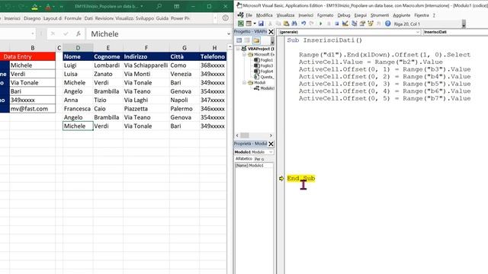Viewport: 488px width, 274px height.
Task: Click the Break pause icon in VBA toolbar
Action: (329, 24)
